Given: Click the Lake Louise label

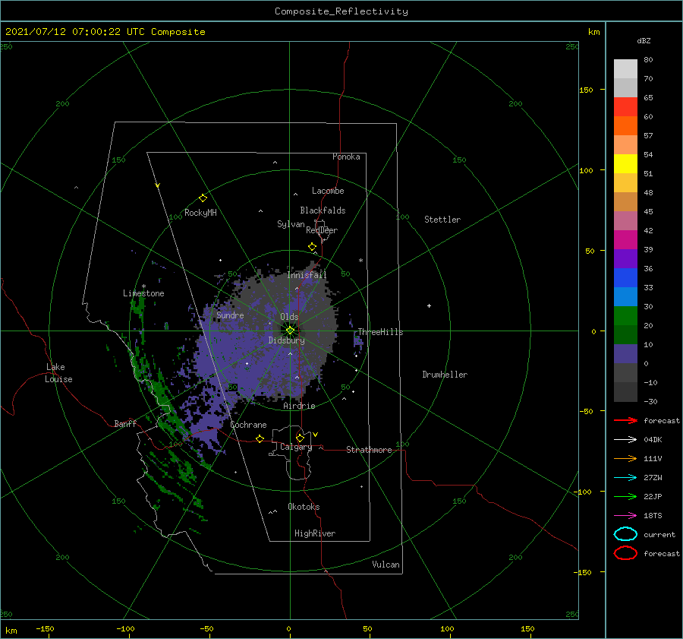Looking at the screenshot, I should click(58, 373).
